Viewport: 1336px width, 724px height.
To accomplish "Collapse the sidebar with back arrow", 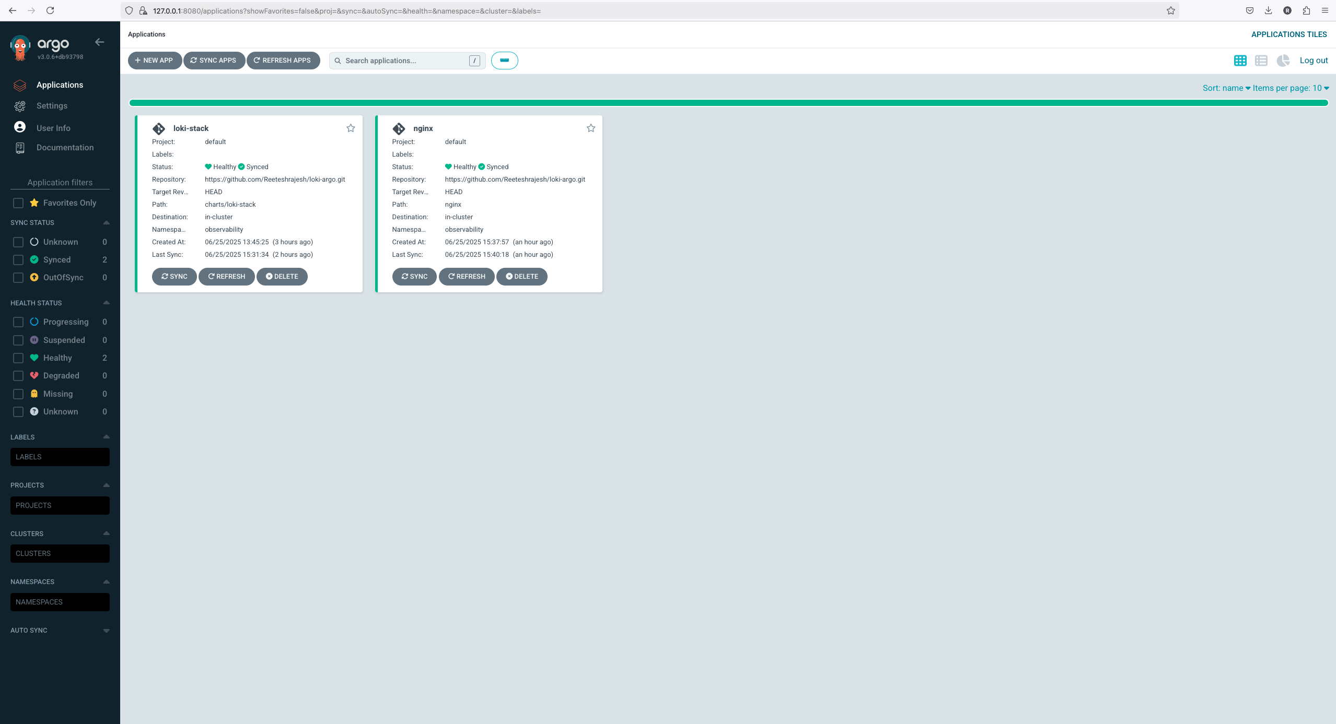I will pos(100,42).
